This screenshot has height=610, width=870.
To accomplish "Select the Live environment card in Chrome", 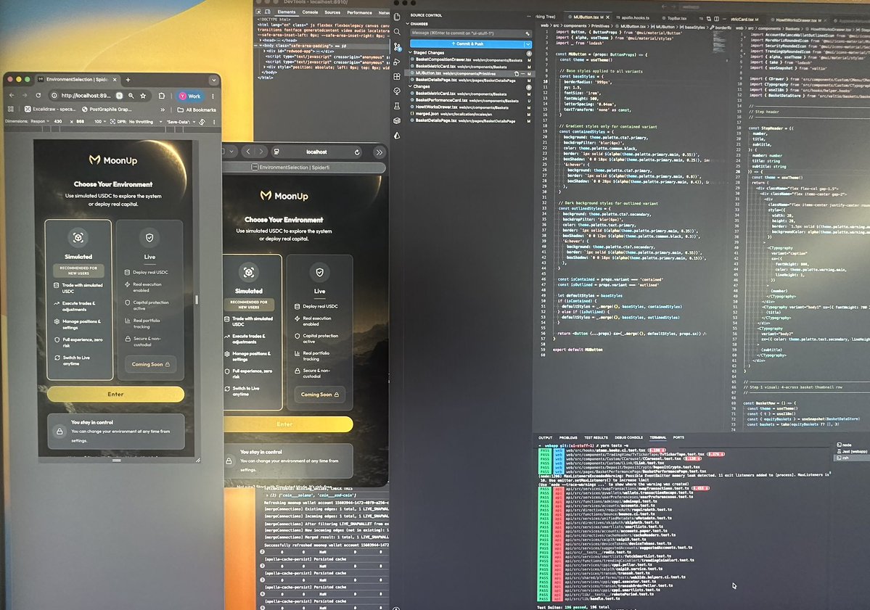I will click(149, 300).
